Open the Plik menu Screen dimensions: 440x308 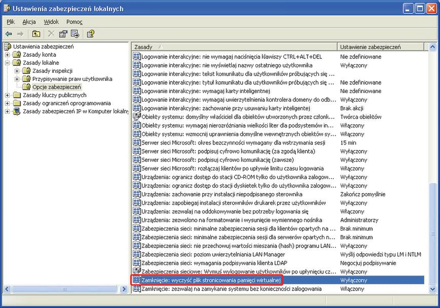11,22
